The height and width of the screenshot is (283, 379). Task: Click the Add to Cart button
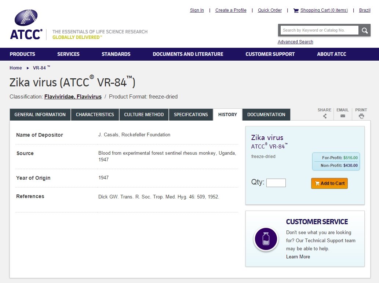[x=329, y=183]
